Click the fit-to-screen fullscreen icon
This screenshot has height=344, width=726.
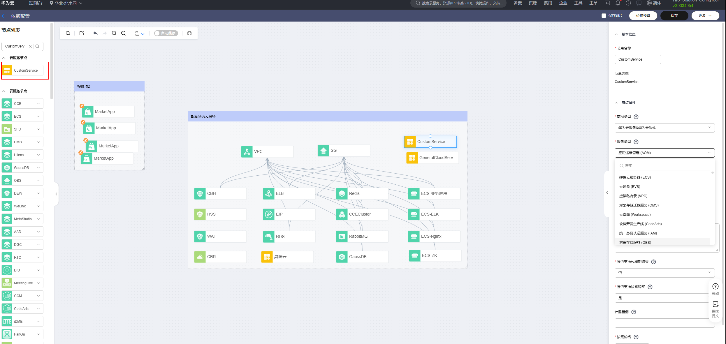pos(189,33)
